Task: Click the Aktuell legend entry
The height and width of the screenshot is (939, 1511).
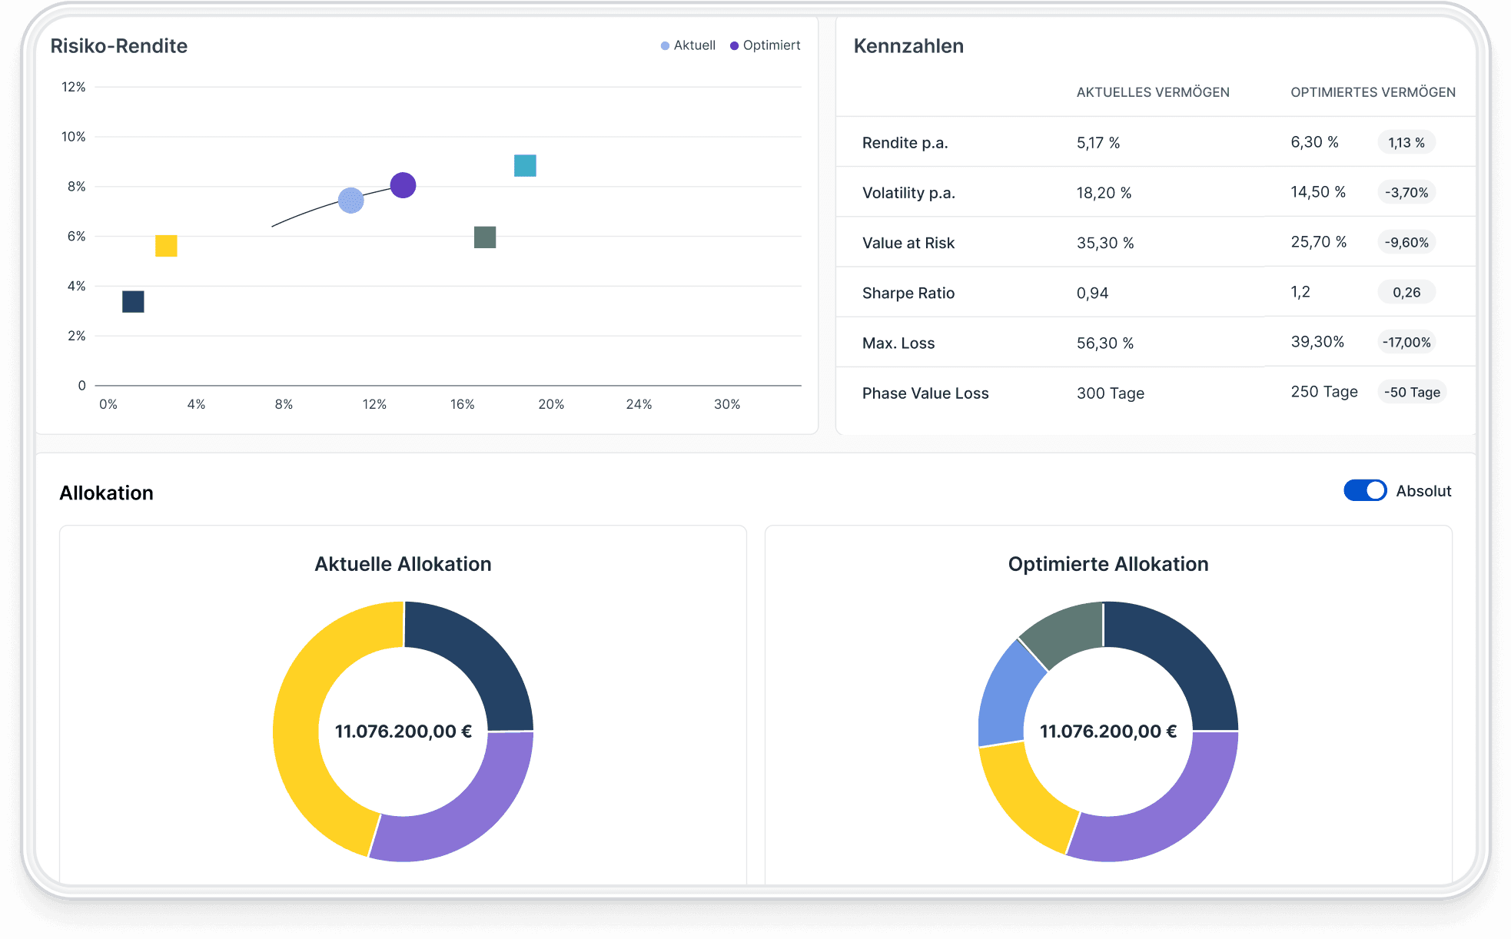Action: pos(688,45)
